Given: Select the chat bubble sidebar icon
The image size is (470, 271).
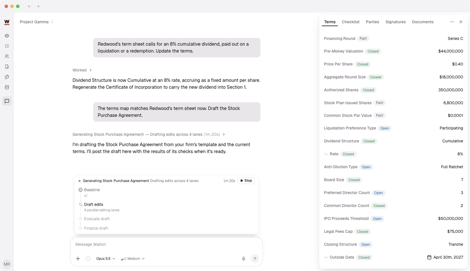Looking at the screenshot, I should [7, 101].
